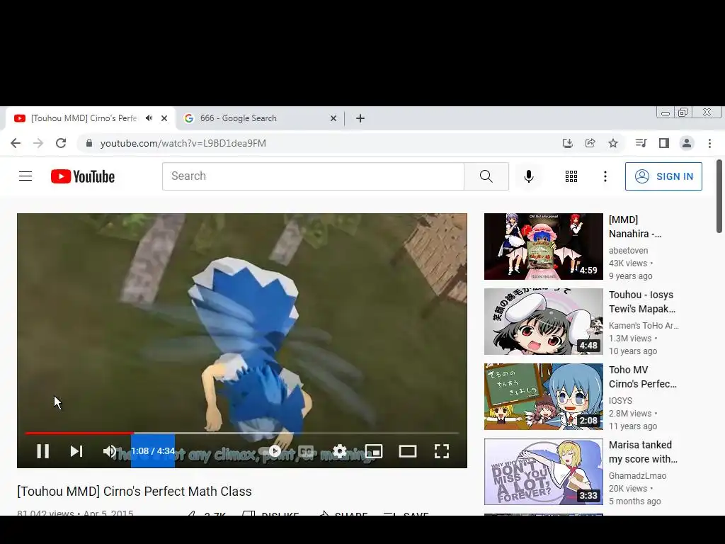
Task: Go forward in browser history
Action: [38, 143]
